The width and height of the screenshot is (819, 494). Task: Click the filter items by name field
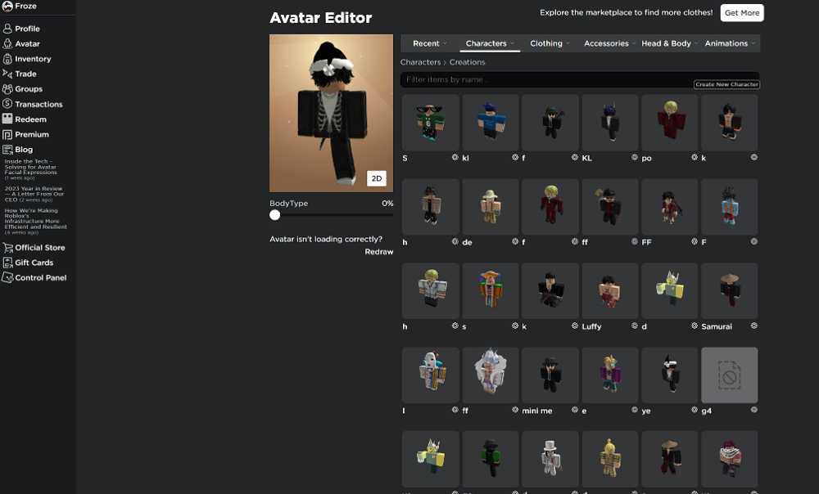[545, 80]
